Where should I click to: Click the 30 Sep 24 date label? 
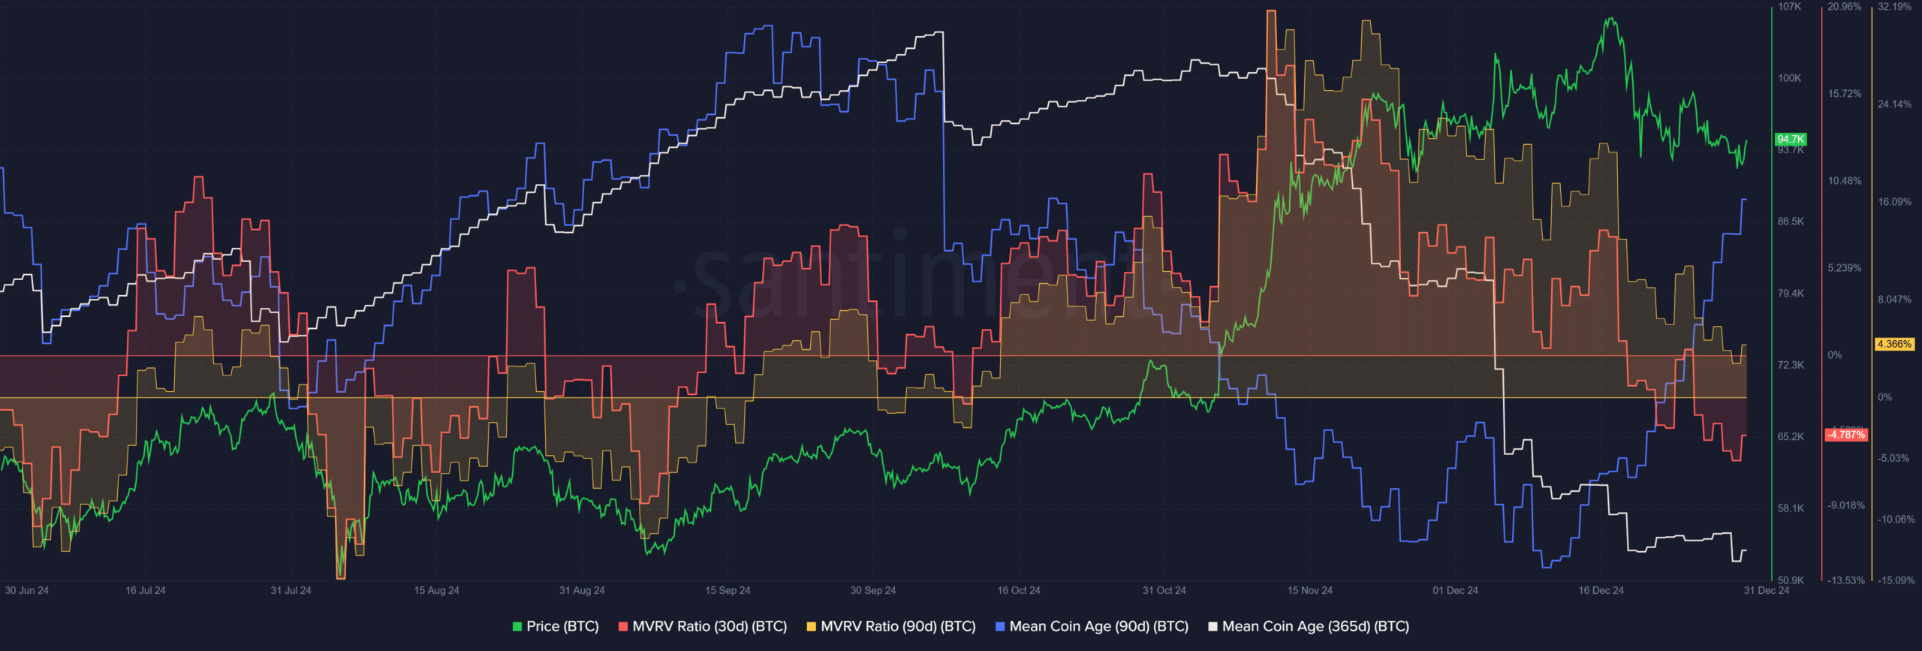click(873, 590)
